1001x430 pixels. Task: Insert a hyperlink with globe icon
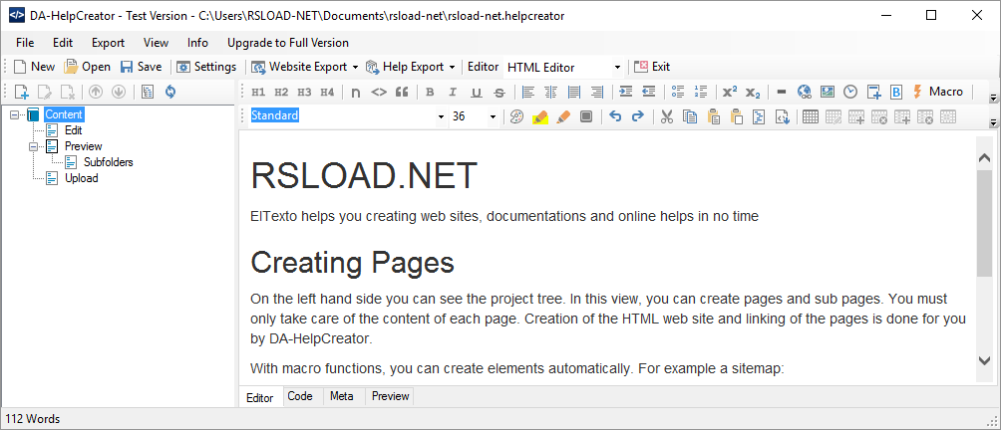pos(805,93)
